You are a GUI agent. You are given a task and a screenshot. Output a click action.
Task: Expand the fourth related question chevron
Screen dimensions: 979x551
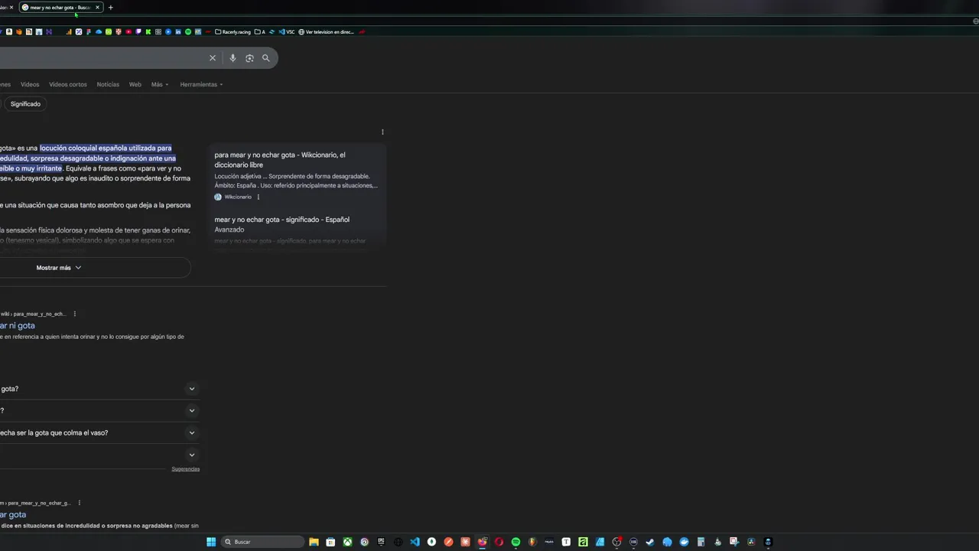pos(192,455)
